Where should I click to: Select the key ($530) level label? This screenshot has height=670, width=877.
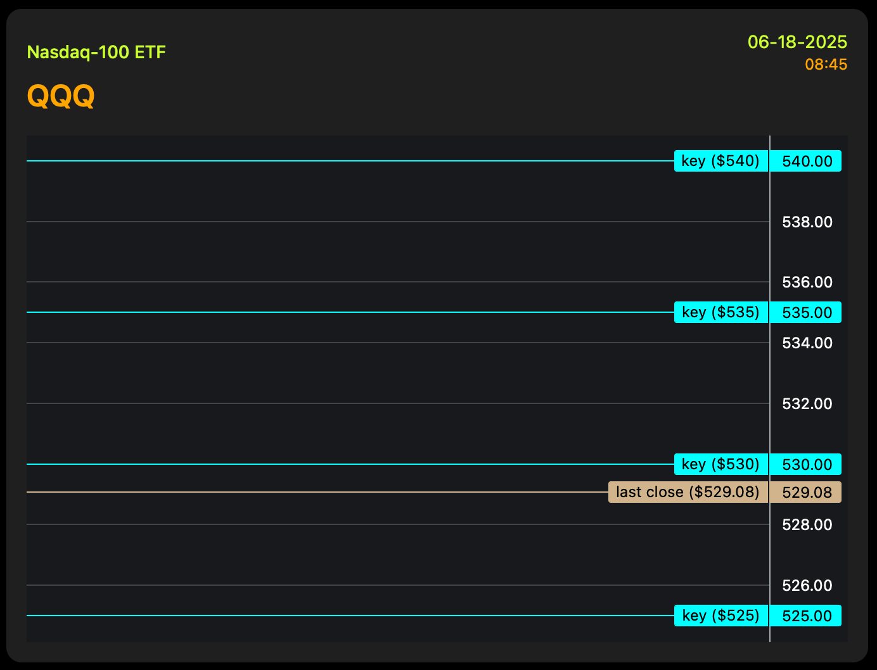[x=721, y=464]
